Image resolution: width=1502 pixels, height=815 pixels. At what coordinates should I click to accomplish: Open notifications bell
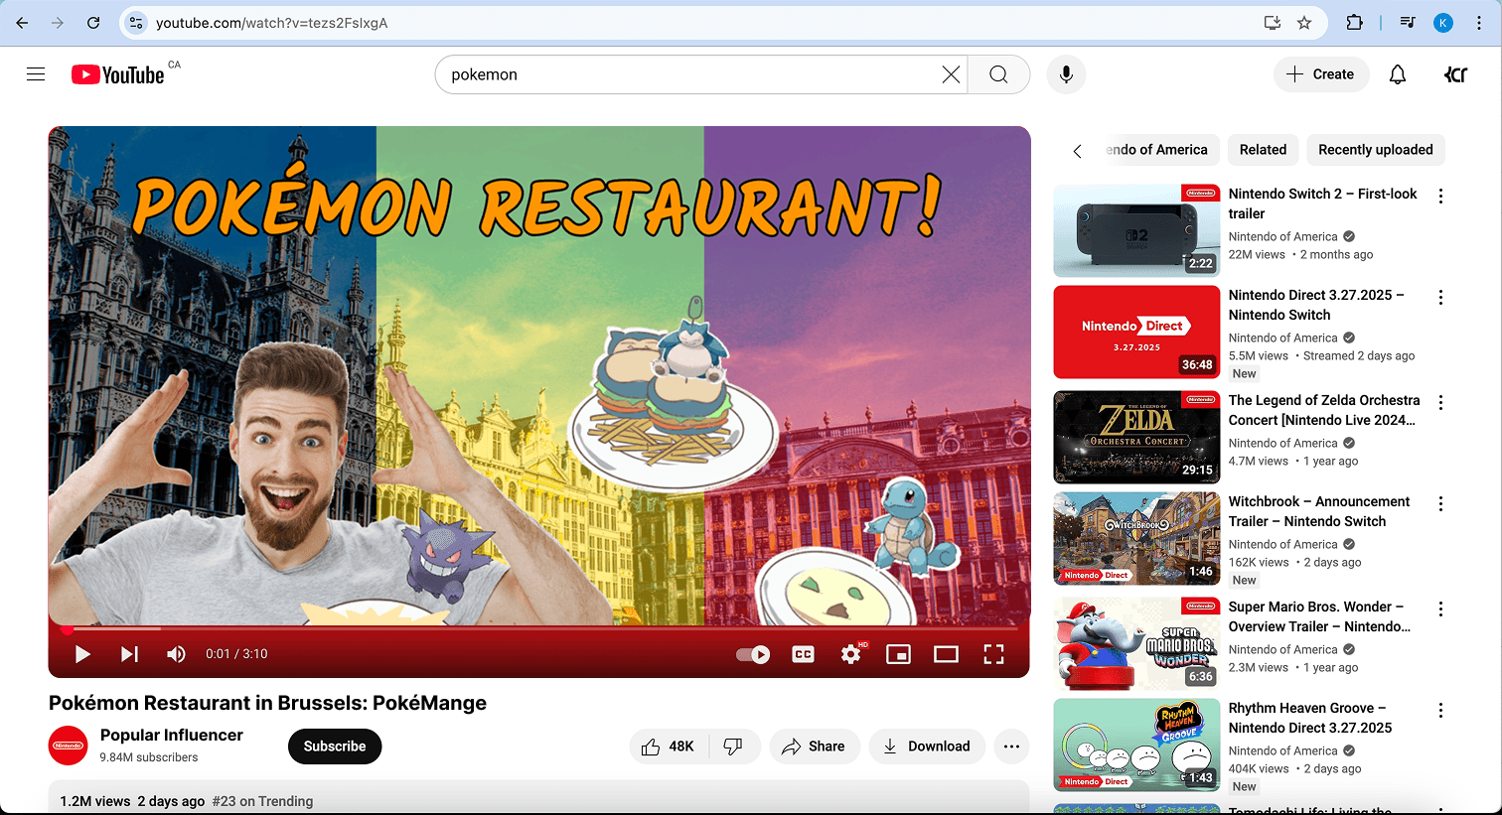[x=1398, y=74]
